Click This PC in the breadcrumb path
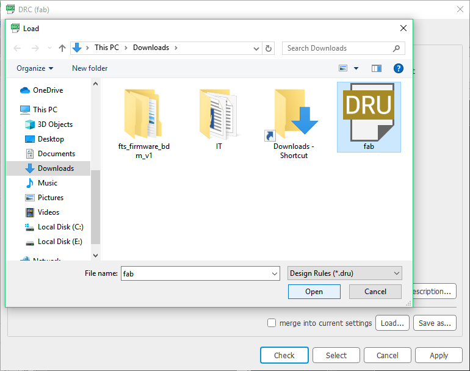The image size is (470, 371). pos(107,48)
